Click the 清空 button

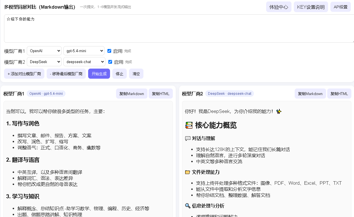click(x=136, y=74)
